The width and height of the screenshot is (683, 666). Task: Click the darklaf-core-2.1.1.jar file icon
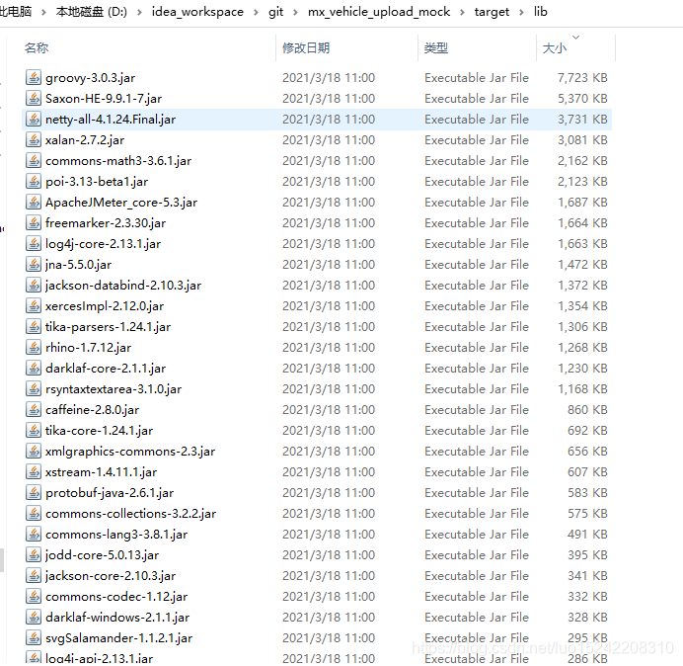pyautogui.click(x=34, y=369)
